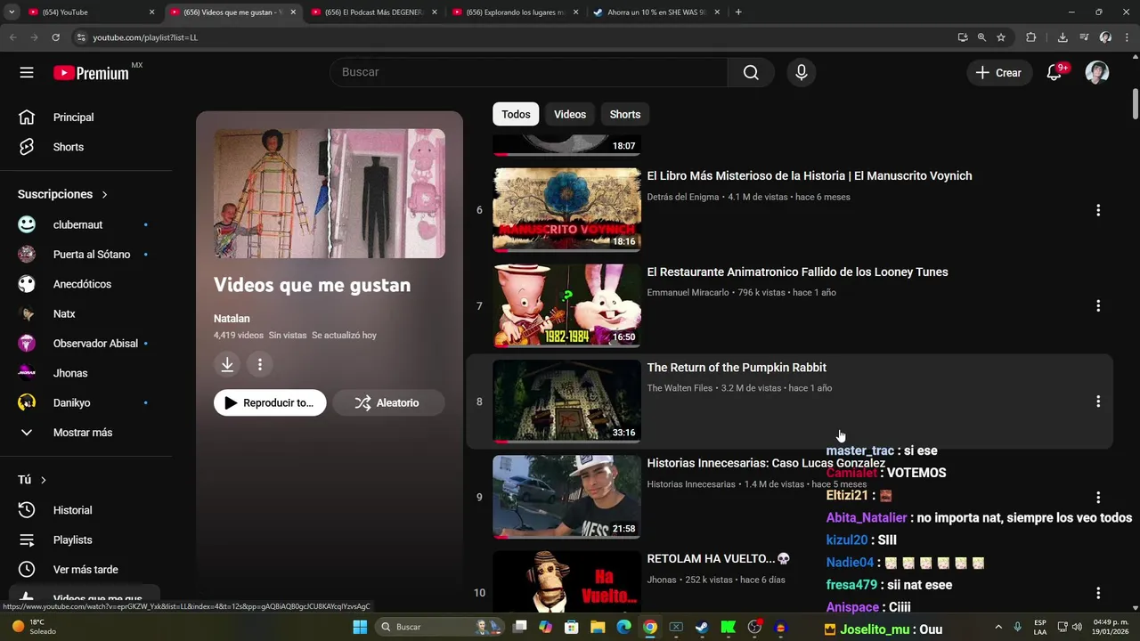Open Pumpkin Rabbit video thumbnail
This screenshot has height=641, width=1140.
pyautogui.click(x=566, y=402)
